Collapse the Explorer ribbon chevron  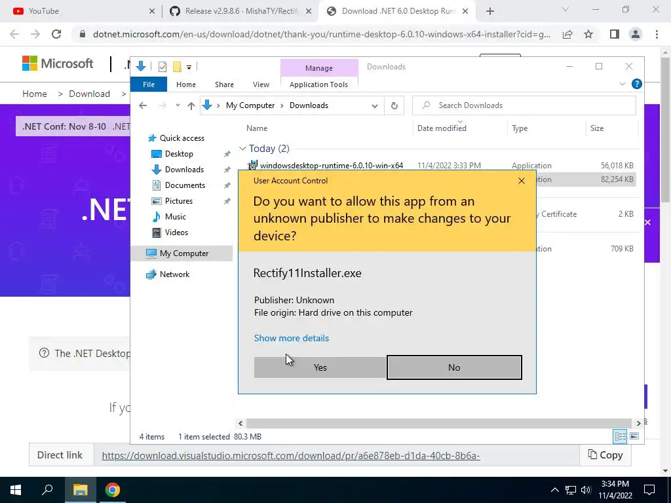(x=623, y=84)
